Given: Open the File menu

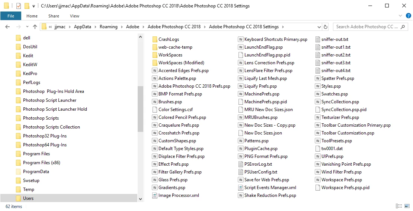Looking at the screenshot, I should pyautogui.click(x=11, y=16).
